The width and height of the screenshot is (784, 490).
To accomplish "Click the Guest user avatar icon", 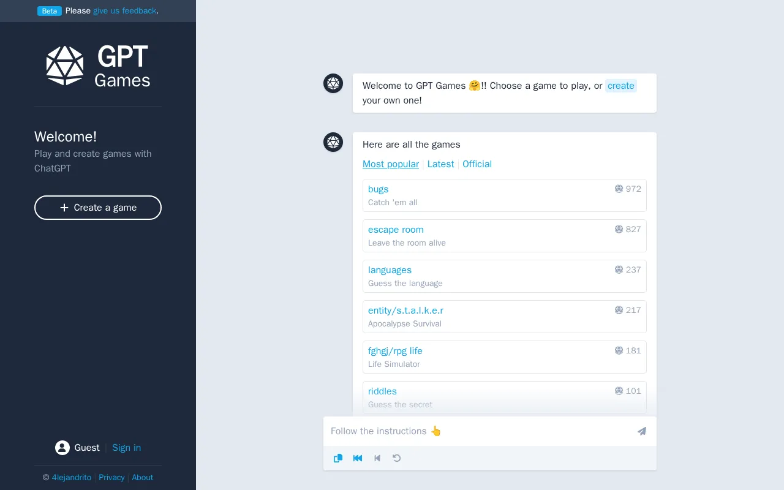I will tap(62, 448).
